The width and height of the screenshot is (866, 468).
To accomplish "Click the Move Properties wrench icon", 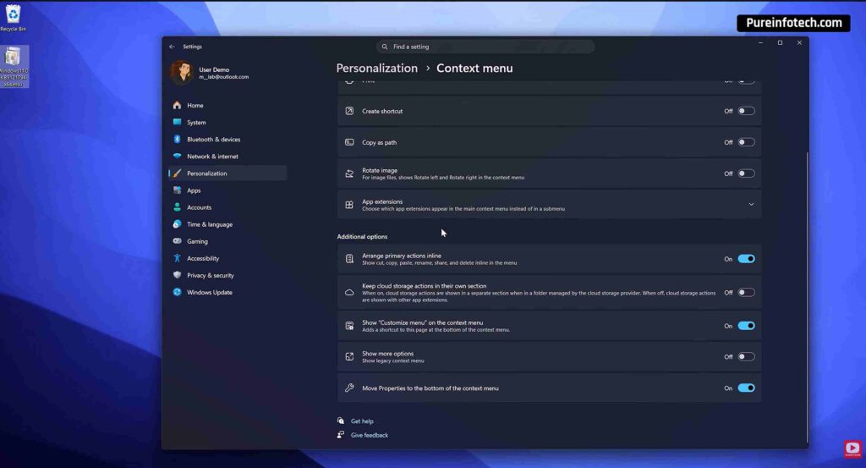I will coord(349,388).
